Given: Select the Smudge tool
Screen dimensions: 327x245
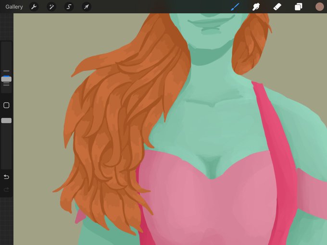Looking at the screenshot, I should point(256,7).
